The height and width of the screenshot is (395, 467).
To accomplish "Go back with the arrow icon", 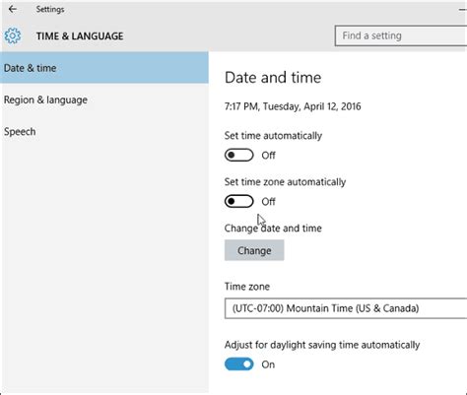I will click(13, 9).
